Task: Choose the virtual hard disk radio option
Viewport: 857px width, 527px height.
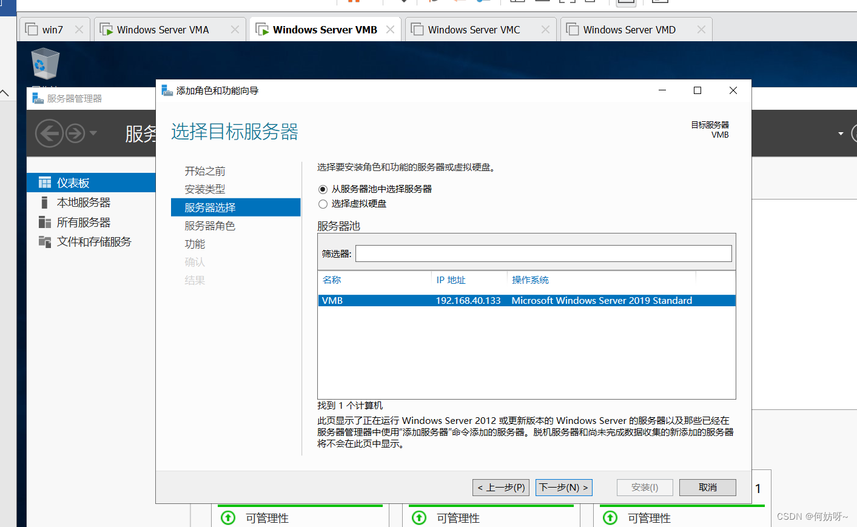Action: click(x=323, y=204)
